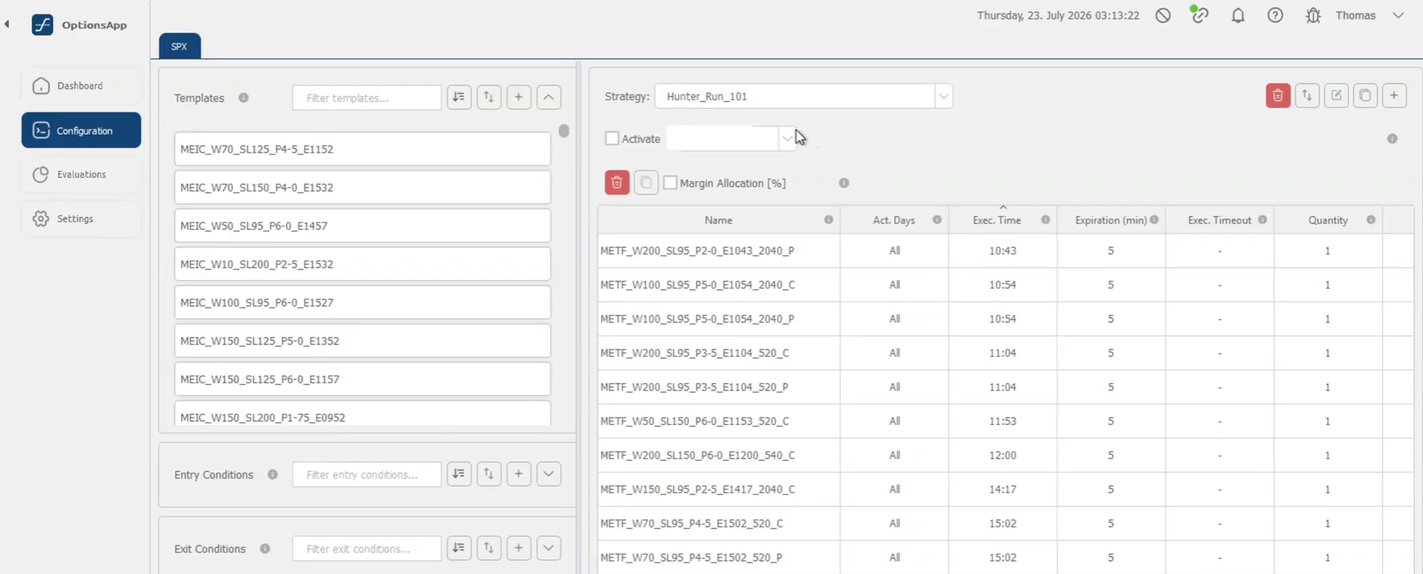This screenshot has height=574, width=1423.
Task: Focus the Filter entry conditions field
Action: click(x=367, y=474)
